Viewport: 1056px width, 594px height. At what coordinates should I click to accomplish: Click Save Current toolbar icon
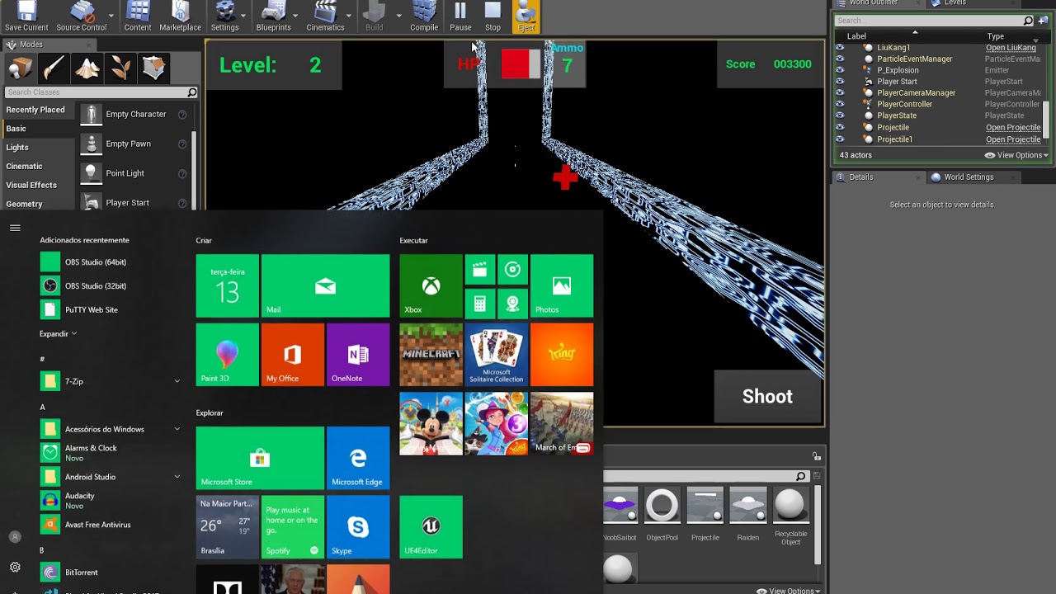tap(26, 16)
